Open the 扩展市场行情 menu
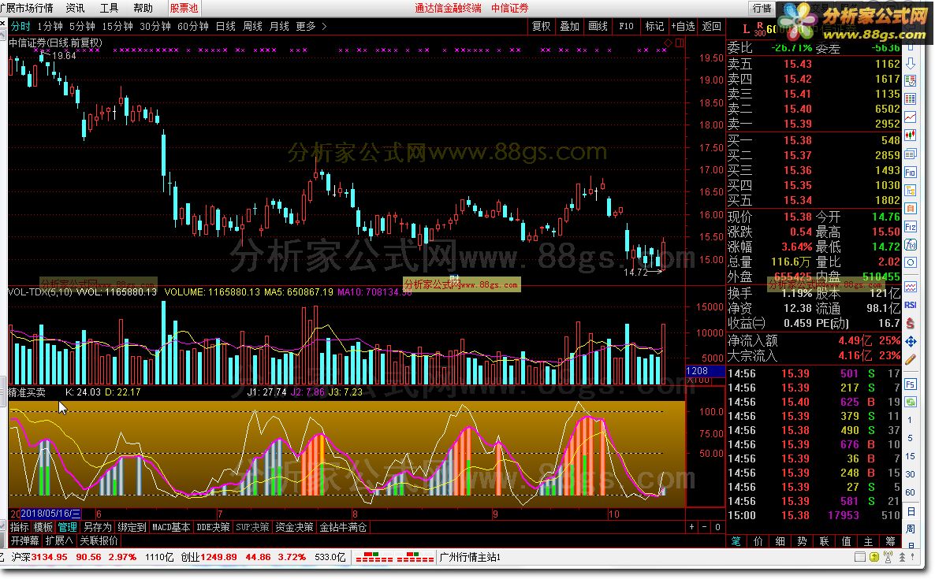The height and width of the screenshot is (579, 935). pos(27,8)
